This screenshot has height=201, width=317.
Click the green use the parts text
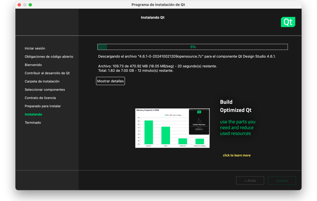[x=238, y=128]
